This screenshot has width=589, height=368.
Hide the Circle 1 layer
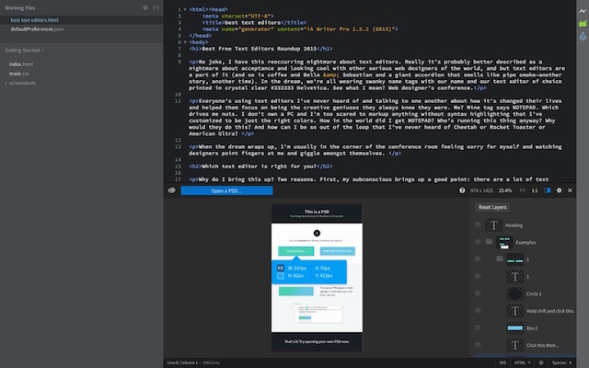point(478,293)
